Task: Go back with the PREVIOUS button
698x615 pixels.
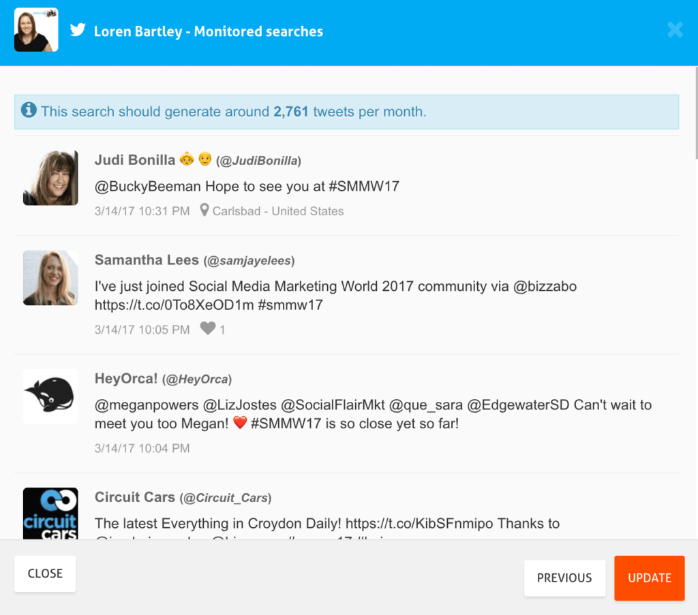Action: (x=564, y=578)
